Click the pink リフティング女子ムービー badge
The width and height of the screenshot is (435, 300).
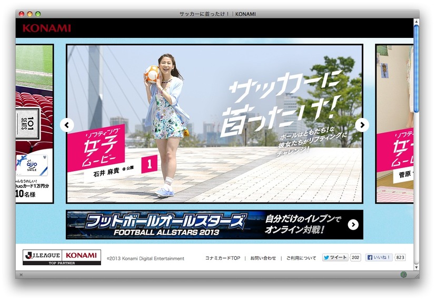tap(96, 148)
